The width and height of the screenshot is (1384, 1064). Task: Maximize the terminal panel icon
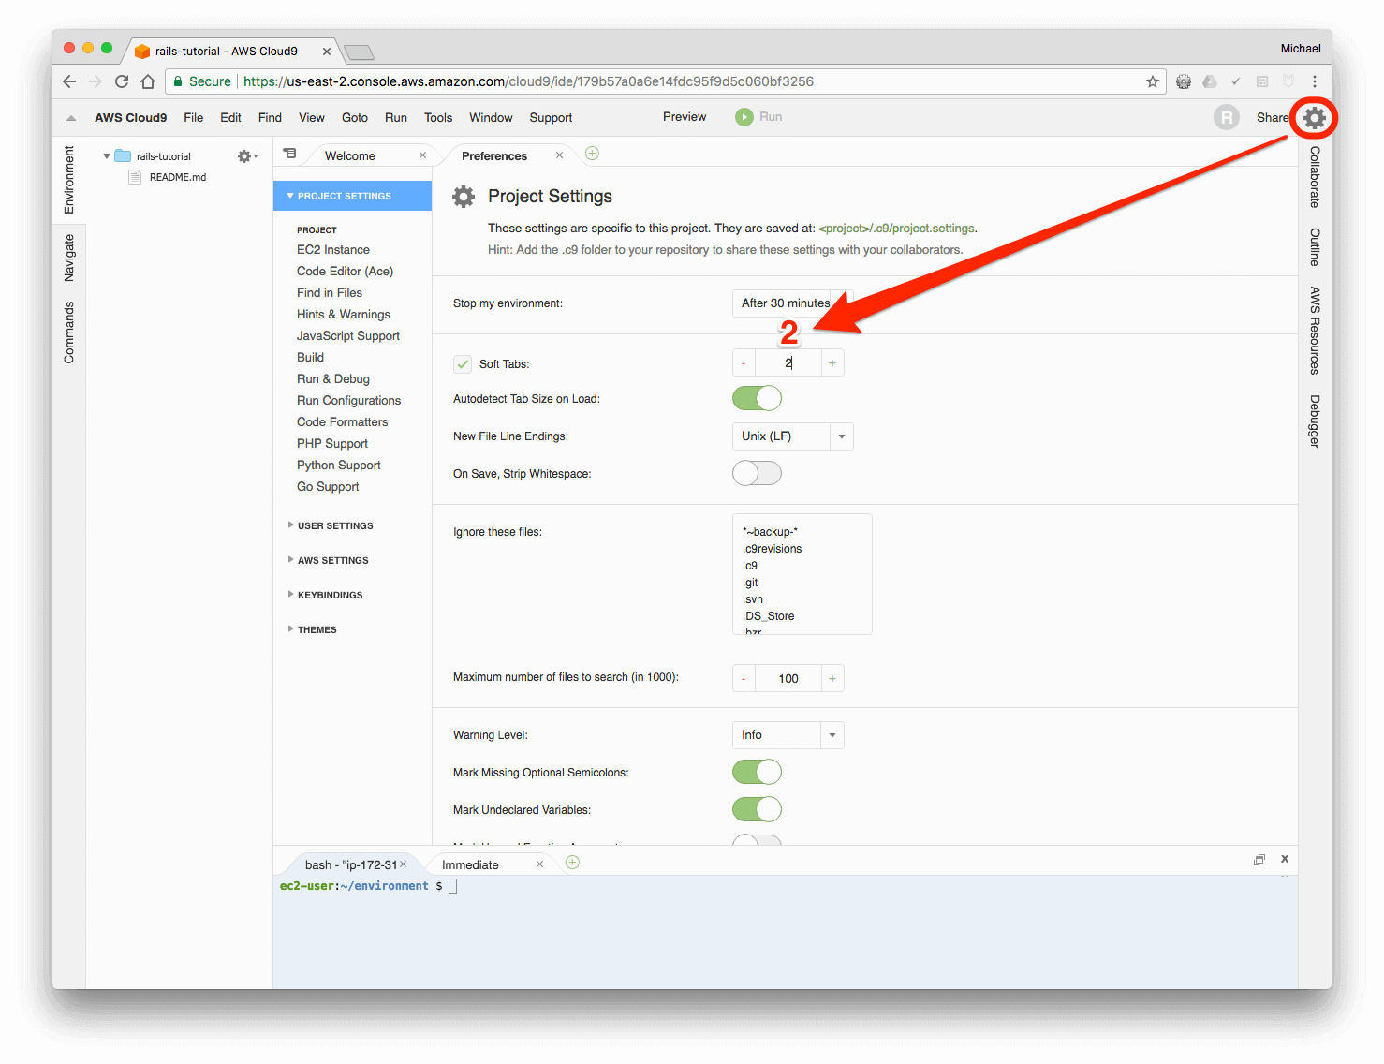[1259, 860]
